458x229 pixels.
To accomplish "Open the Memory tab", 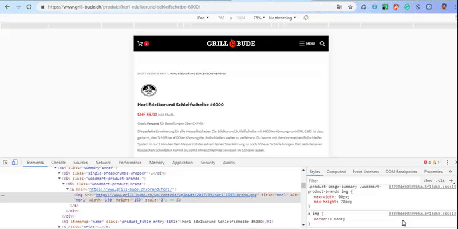I will (x=157, y=163).
